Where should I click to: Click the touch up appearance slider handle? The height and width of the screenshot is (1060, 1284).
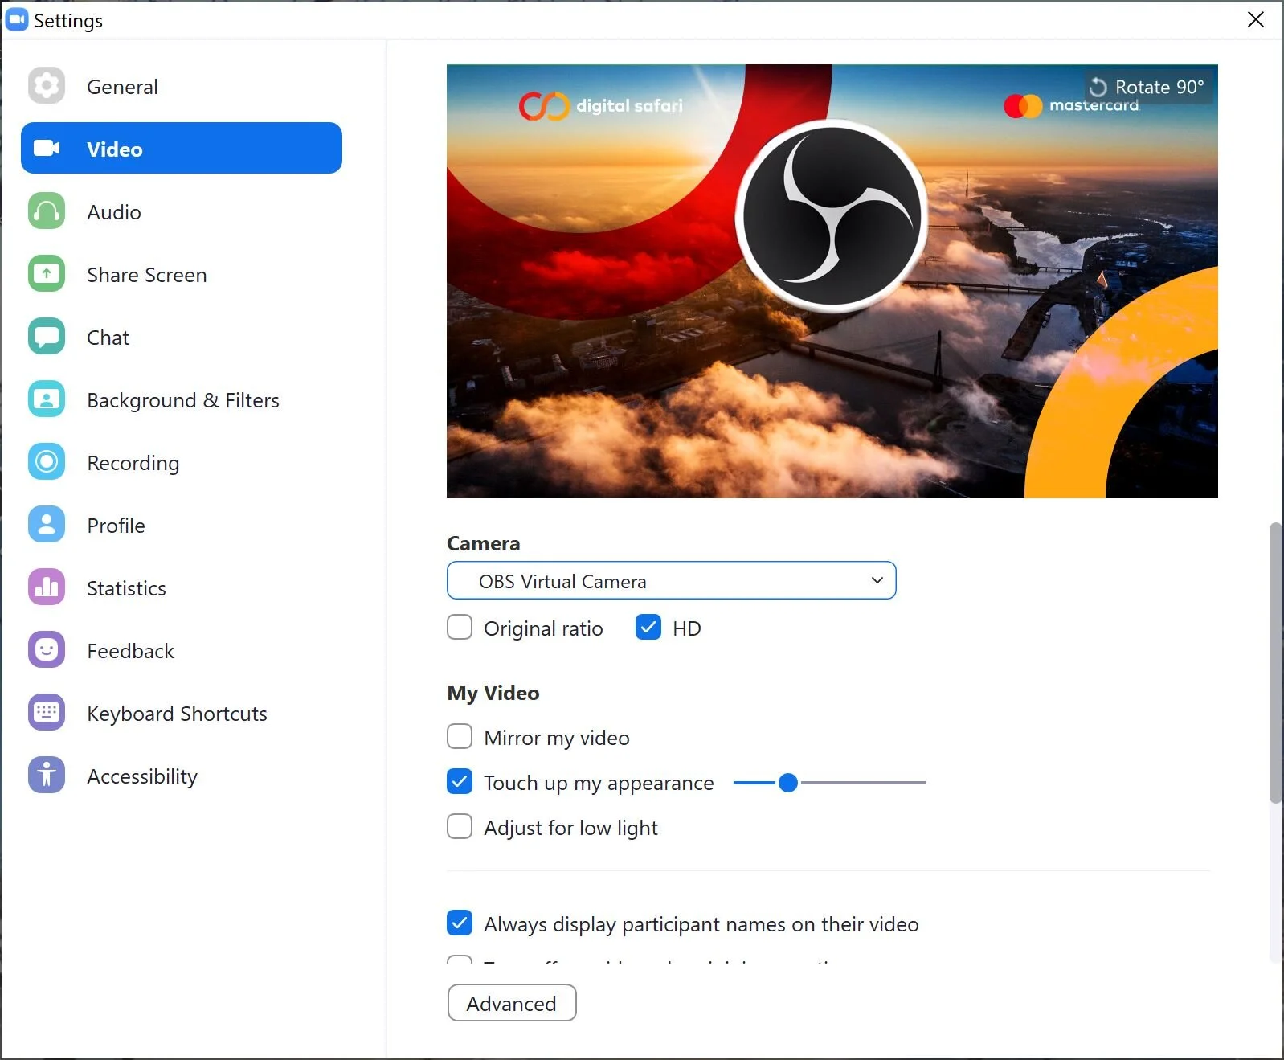click(x=788, y=782)
